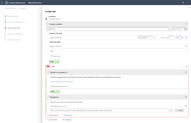Collapse the Content contains section
This screenshot has height=123, width=191.
pyautogui.click(x=48, y=24)
